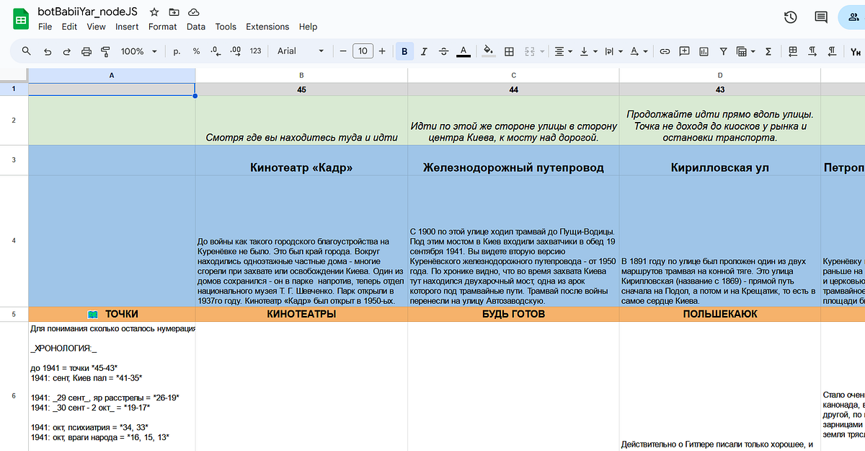The height and width of the screenshot is (451, 865).
Task: Open version history clock icon
Action: coord(791,17)
